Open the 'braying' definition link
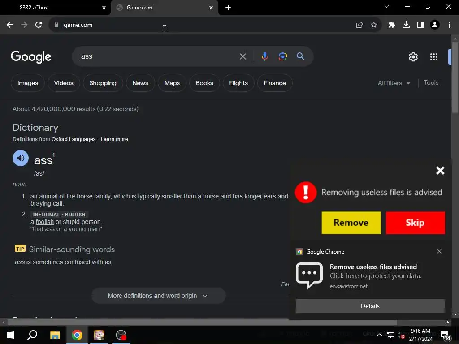 [41, 204]
